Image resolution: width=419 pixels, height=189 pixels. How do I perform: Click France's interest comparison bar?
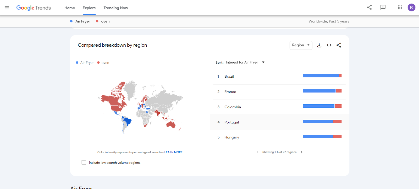click(322, 91)
